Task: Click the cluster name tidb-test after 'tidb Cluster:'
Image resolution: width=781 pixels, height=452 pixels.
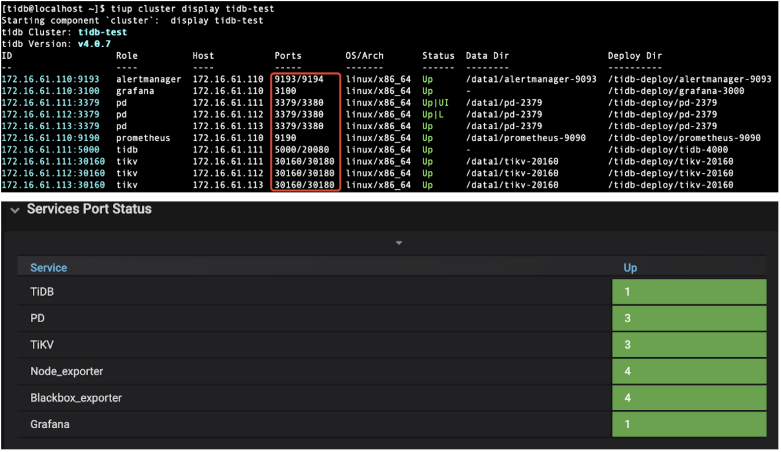Action: click(x=103, y=32)
